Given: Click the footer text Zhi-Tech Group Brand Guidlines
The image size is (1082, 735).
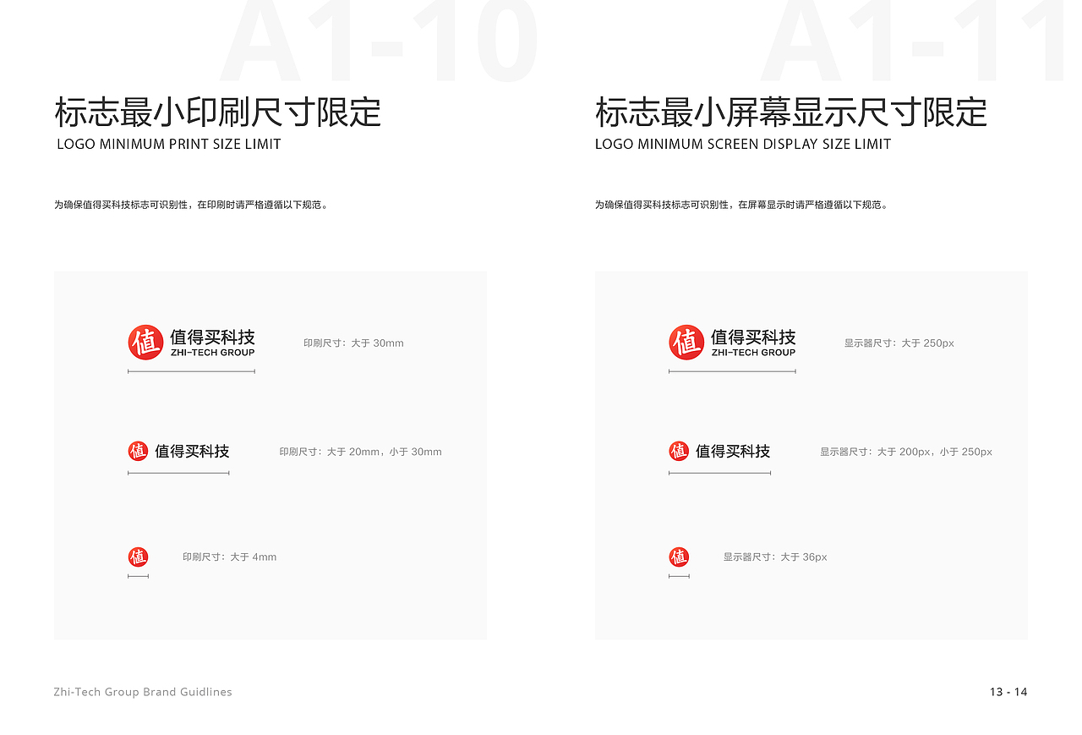Looking at the screenshot, I should tap(143, 692).
